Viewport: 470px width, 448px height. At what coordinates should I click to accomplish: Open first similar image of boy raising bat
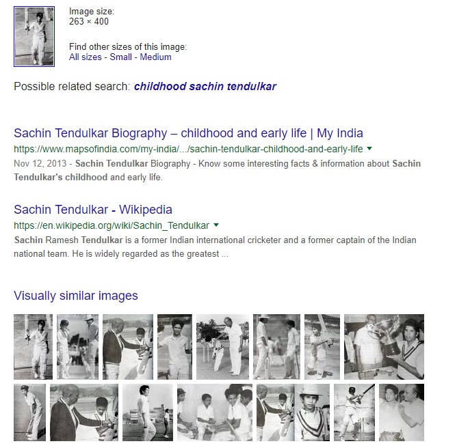pyautogui.click(x=34, y=347)
